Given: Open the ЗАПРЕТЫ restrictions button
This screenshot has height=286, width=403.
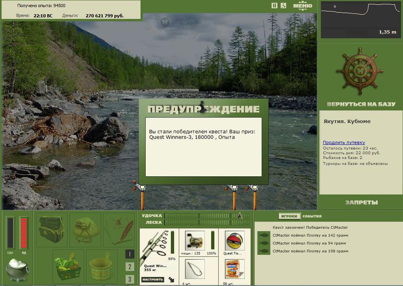Looking at the screenshot, I should pos(361,202).
